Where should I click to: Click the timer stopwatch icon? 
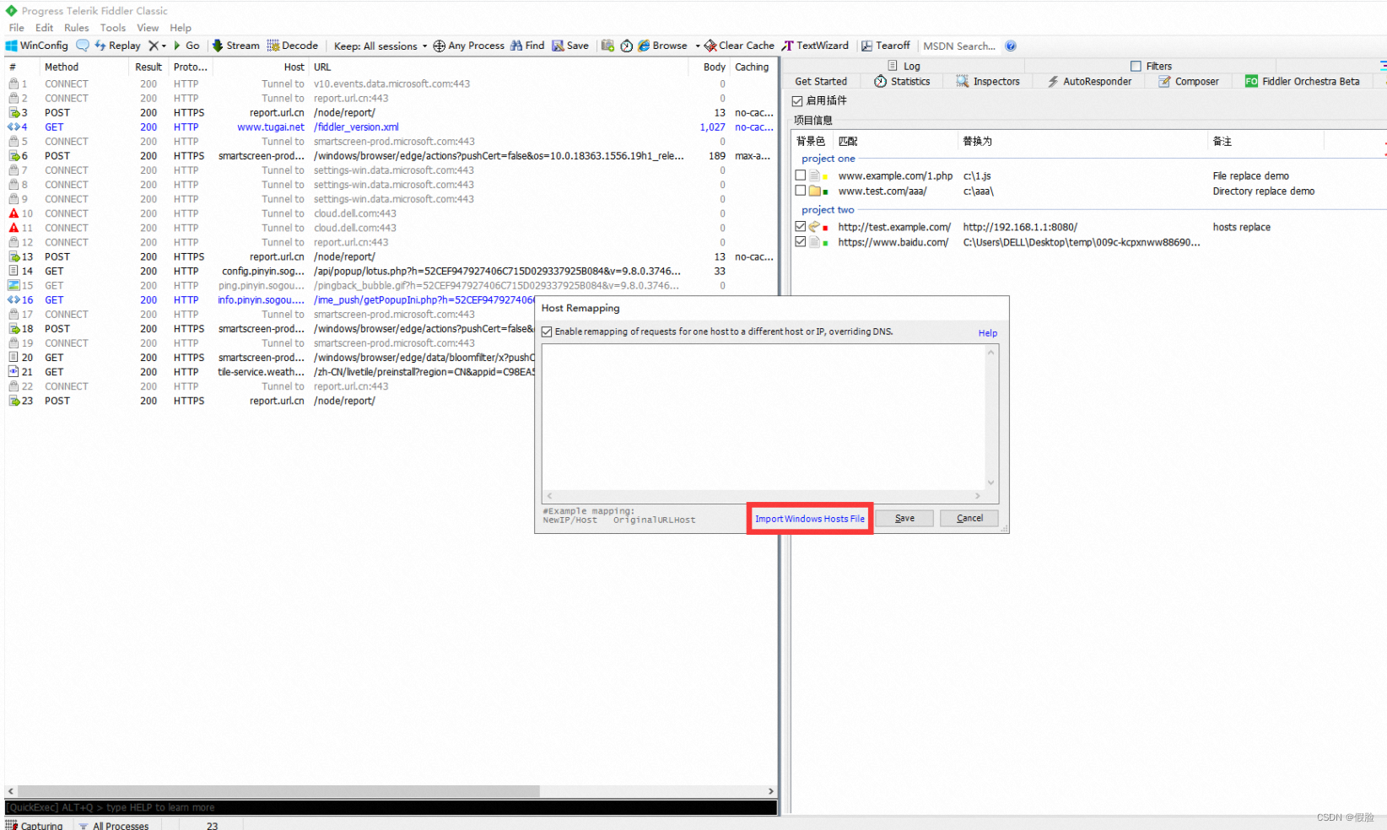[x=627, y=46]
